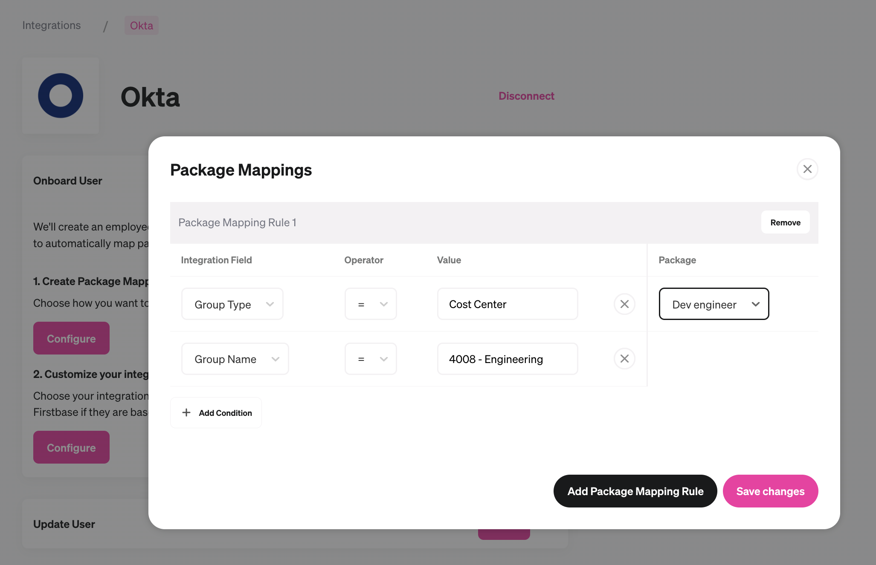Remove the Cost Center condition row
The width and height of the screenshot is (876, 565).
(624, 304)
